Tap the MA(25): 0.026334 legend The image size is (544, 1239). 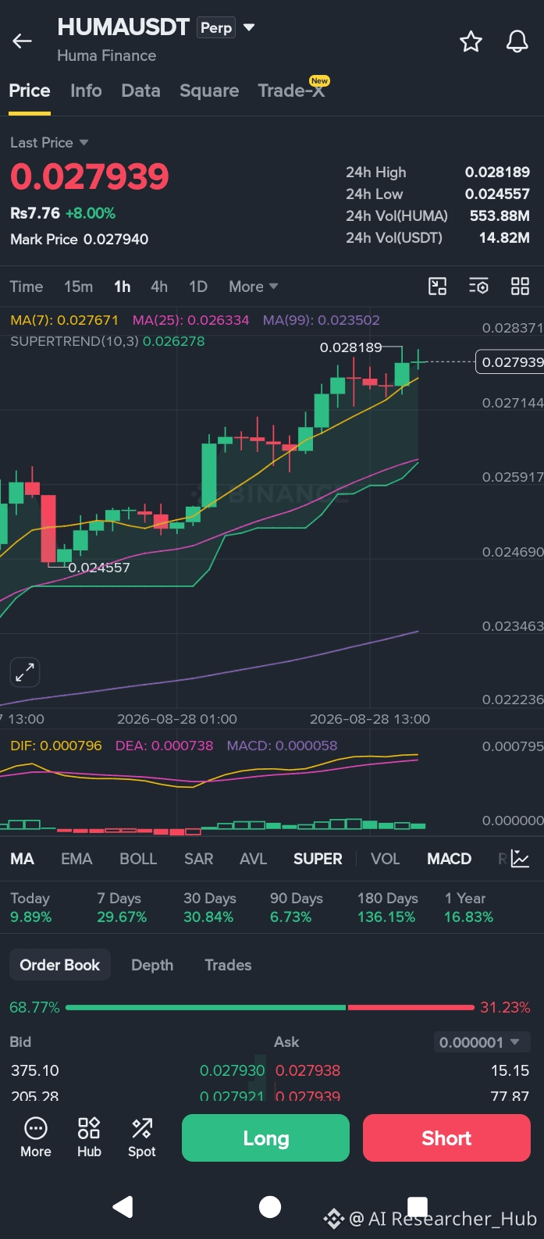click(190, 320)
